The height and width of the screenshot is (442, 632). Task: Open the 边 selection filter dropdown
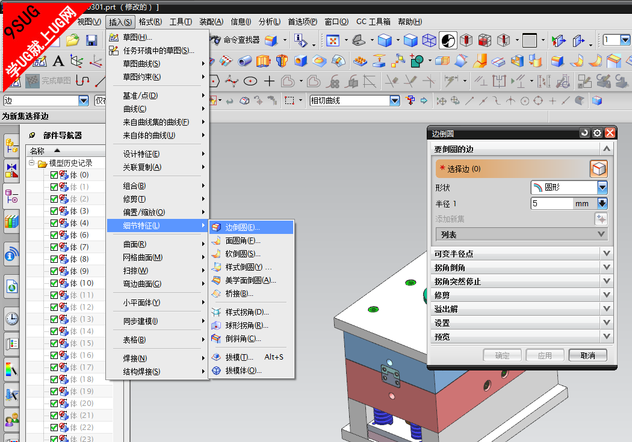[84, 100]
